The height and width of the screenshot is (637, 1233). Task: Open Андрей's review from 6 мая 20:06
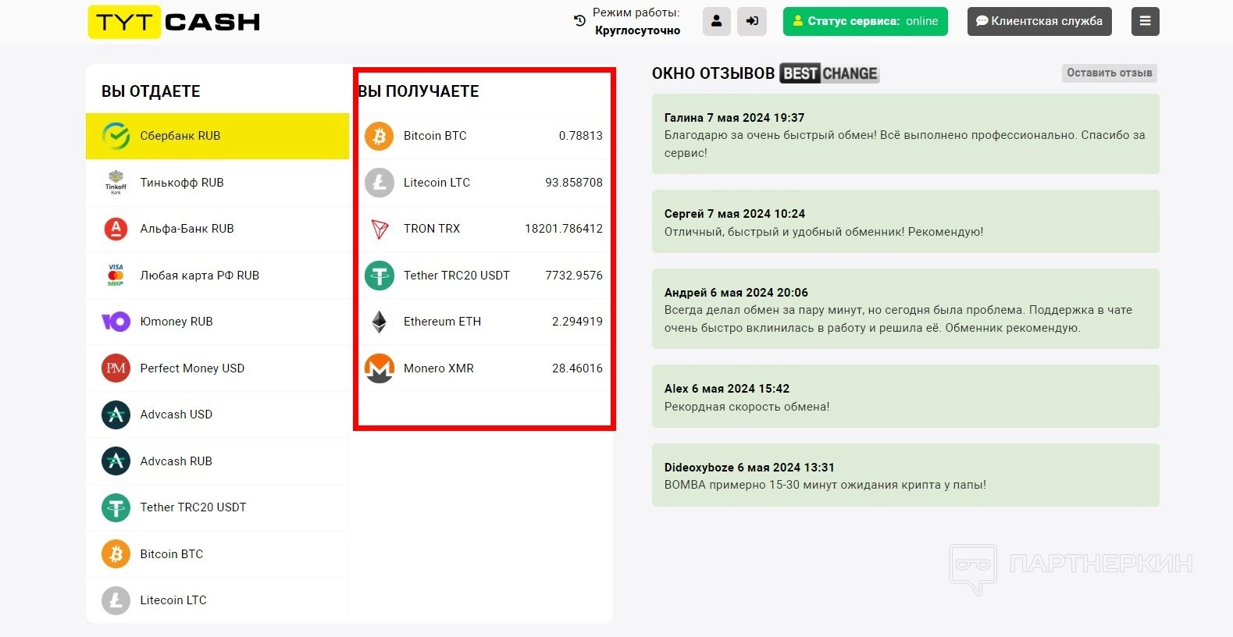click(906, 309)
